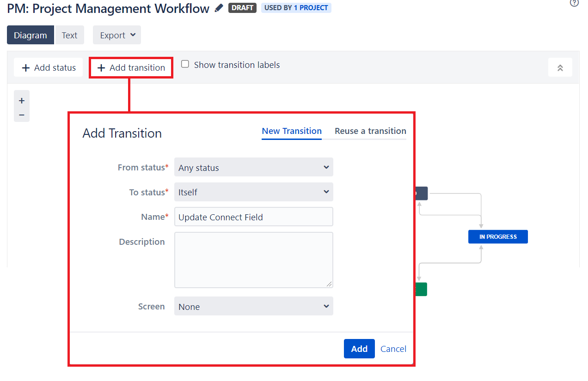Image resolution: width=588 pixels, height=381 pixels.
Task: Select the New Transition tab
Action: tap(291, 131)
